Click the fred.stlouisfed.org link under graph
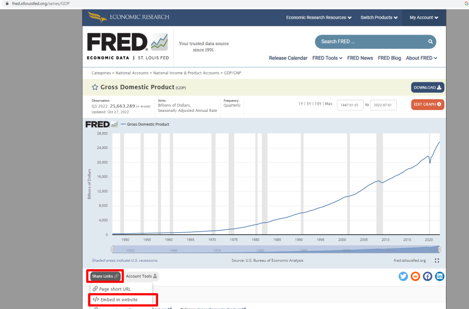Screen dimensions: 469x309 coord(409,261)
